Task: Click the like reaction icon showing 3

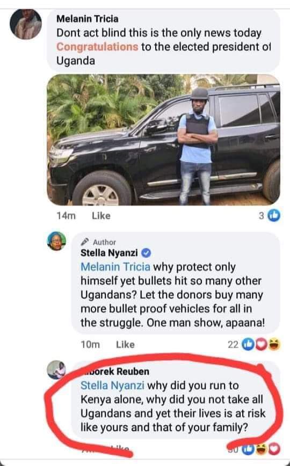Action: (x=274, y=215)
